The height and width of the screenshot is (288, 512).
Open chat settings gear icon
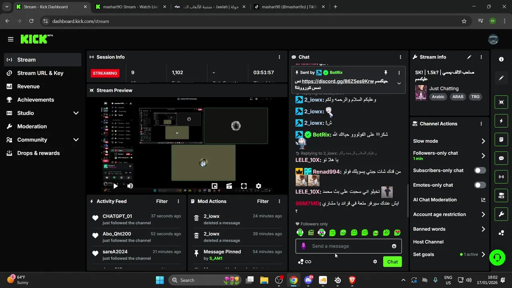point(375,262)
